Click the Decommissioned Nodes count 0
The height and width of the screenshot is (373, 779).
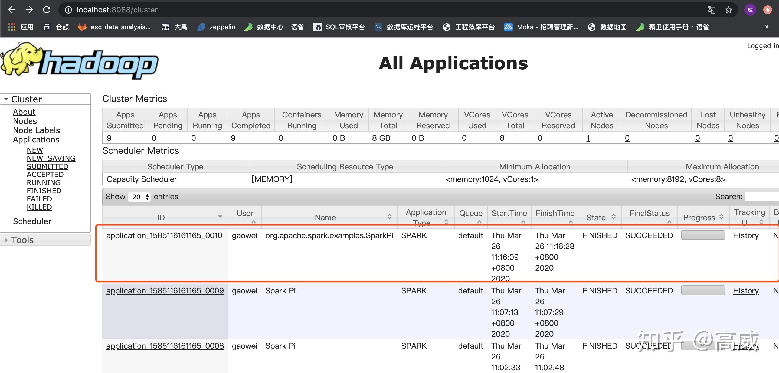coord(627,138)
